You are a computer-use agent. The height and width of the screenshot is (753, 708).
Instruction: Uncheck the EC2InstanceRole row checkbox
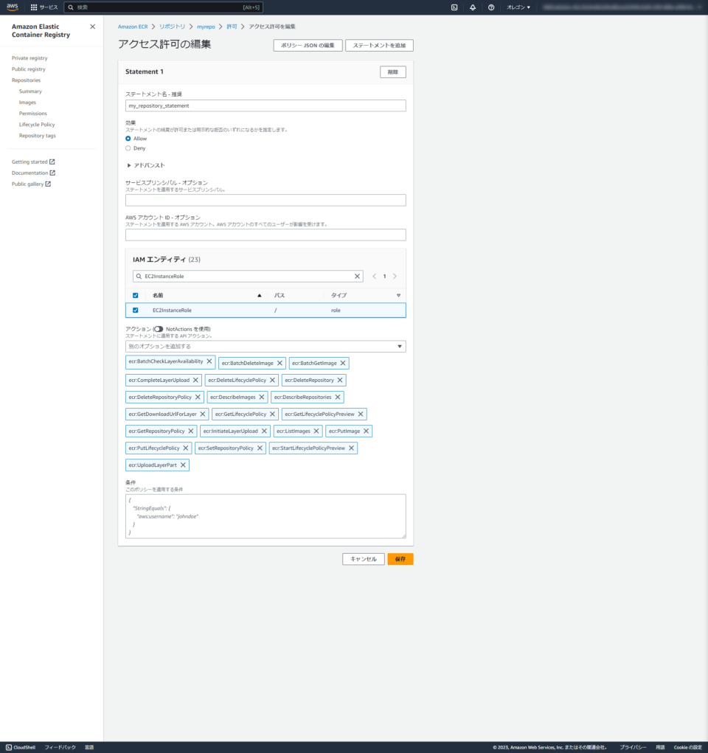coord(135,310)
